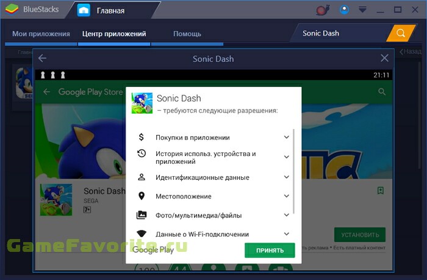The height and width of the screenshot is (280, 427).
Task: Tap the Google Play Store search magnifier
Action: pos(382,92)
